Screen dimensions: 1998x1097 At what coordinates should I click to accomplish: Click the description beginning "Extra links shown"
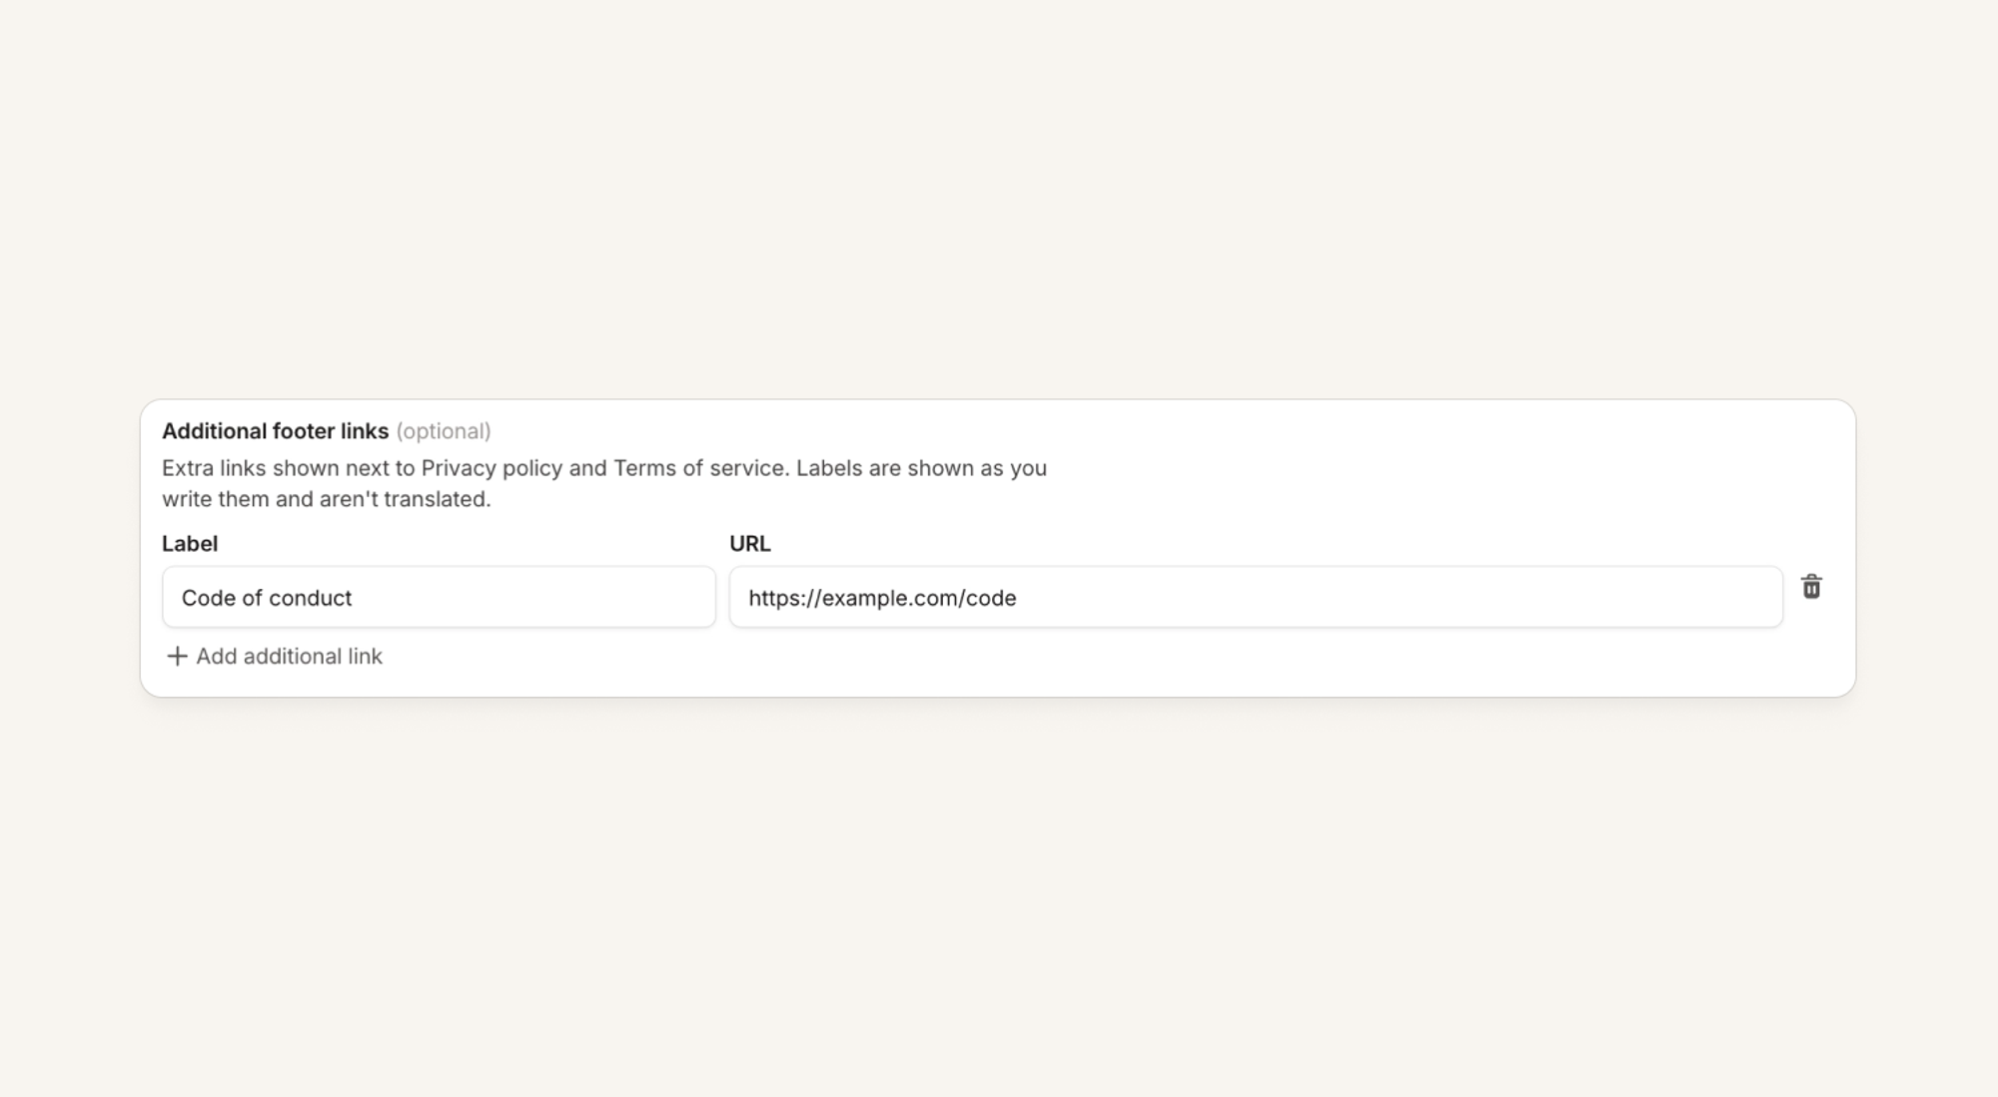pyautogui.click(x=604, y=483)
